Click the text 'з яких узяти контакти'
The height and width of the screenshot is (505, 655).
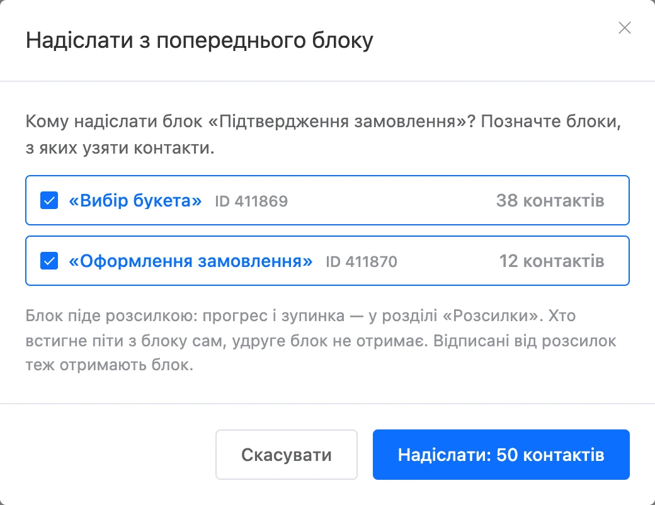[x=118, y=148]
